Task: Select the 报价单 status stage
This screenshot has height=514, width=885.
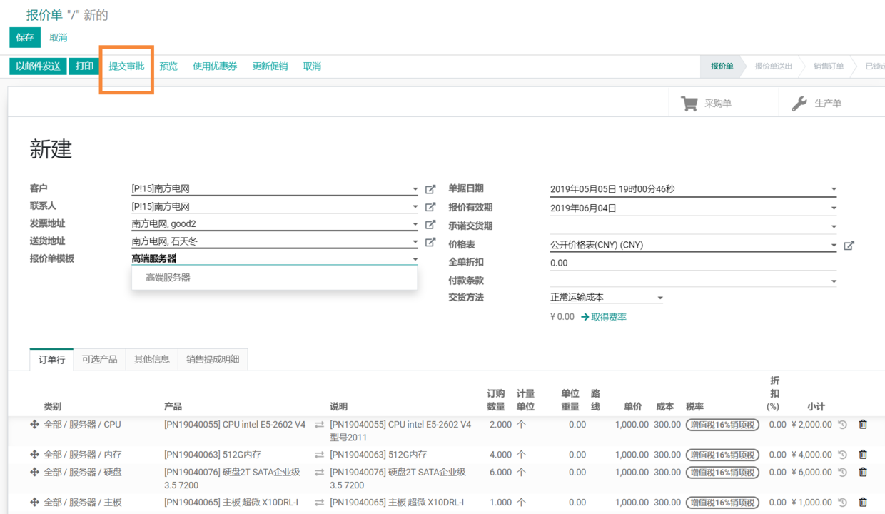Action: (x=722, y=66)
